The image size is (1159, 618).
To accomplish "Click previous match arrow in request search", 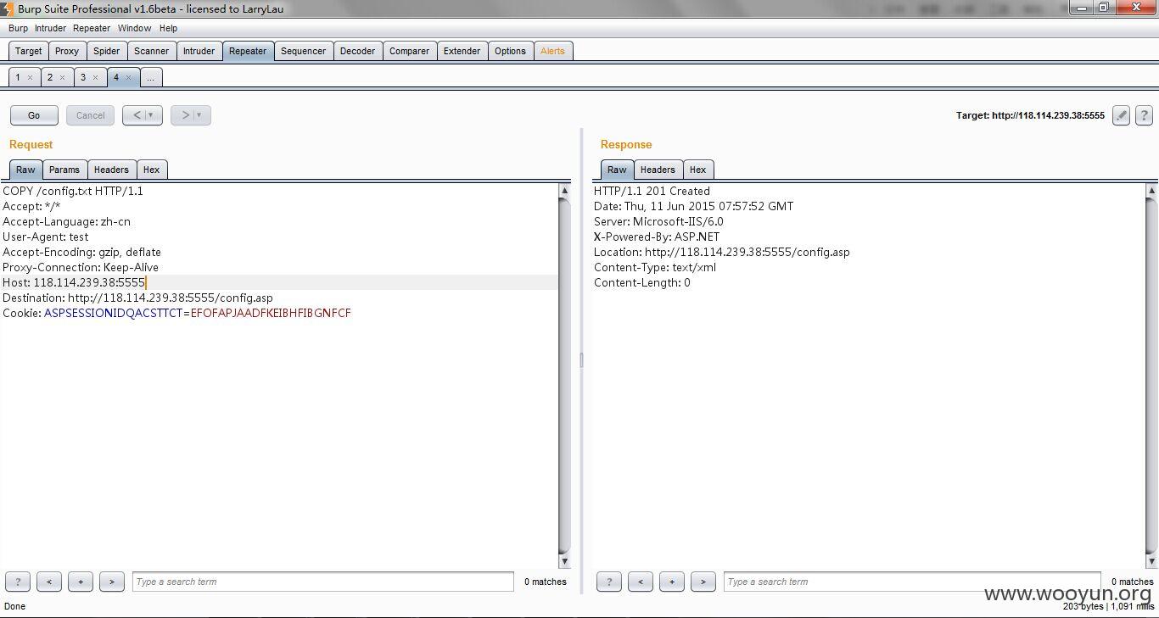I will coord(49,582).
